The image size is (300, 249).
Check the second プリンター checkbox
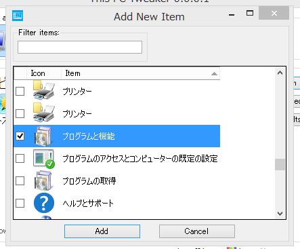(x=20, y=113)
